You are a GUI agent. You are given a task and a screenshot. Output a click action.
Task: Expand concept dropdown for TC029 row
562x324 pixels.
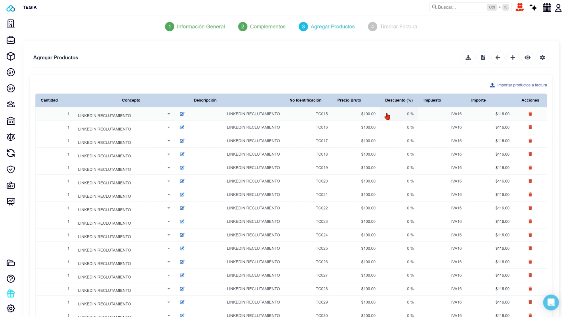[169, 302]
